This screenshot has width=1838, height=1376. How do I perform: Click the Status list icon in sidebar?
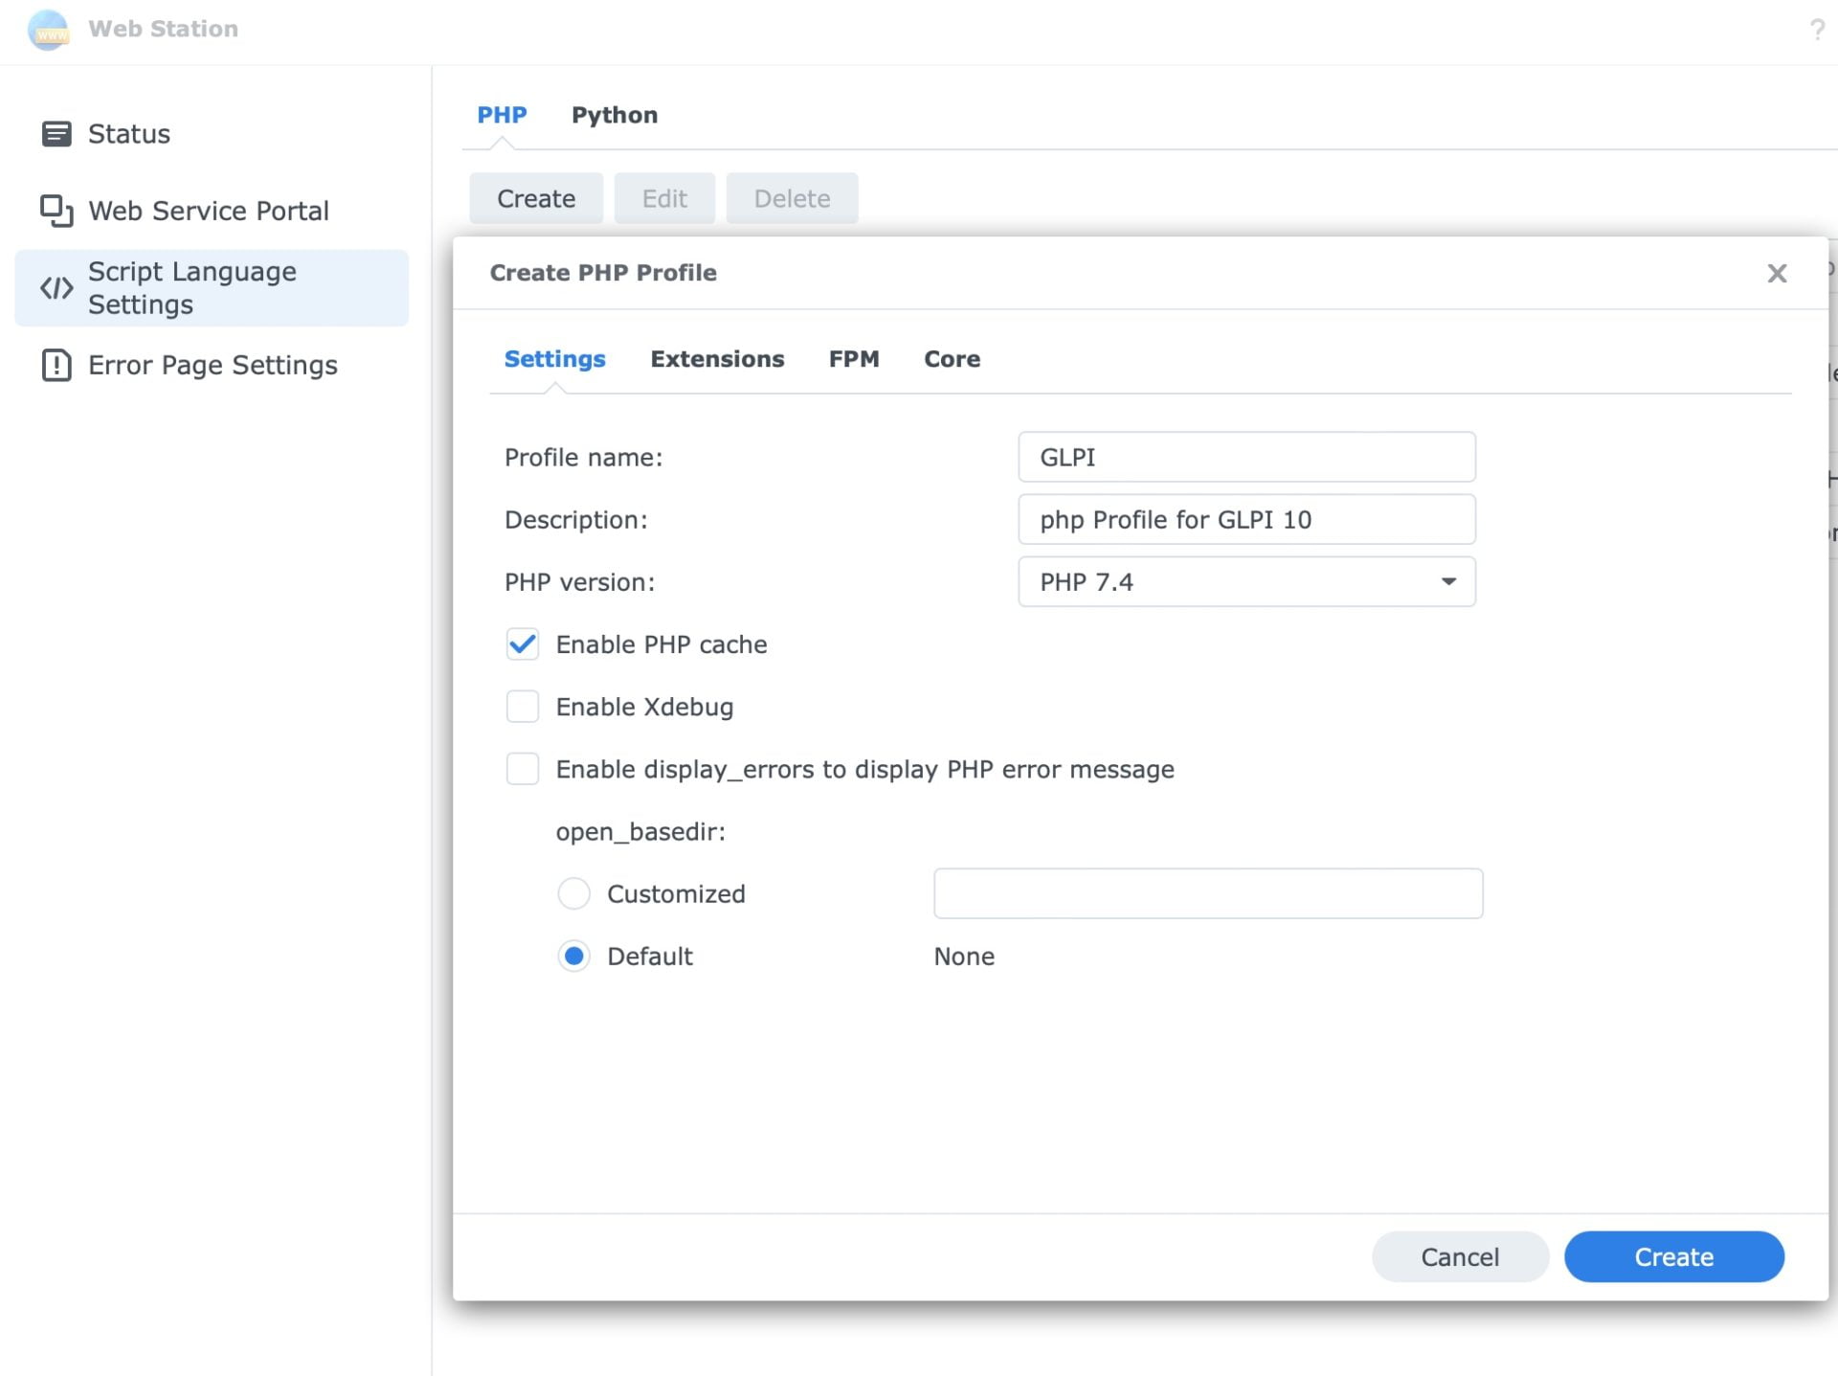56,134
